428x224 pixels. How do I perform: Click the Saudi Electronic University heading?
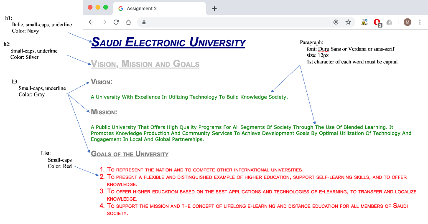pos(168,42)
